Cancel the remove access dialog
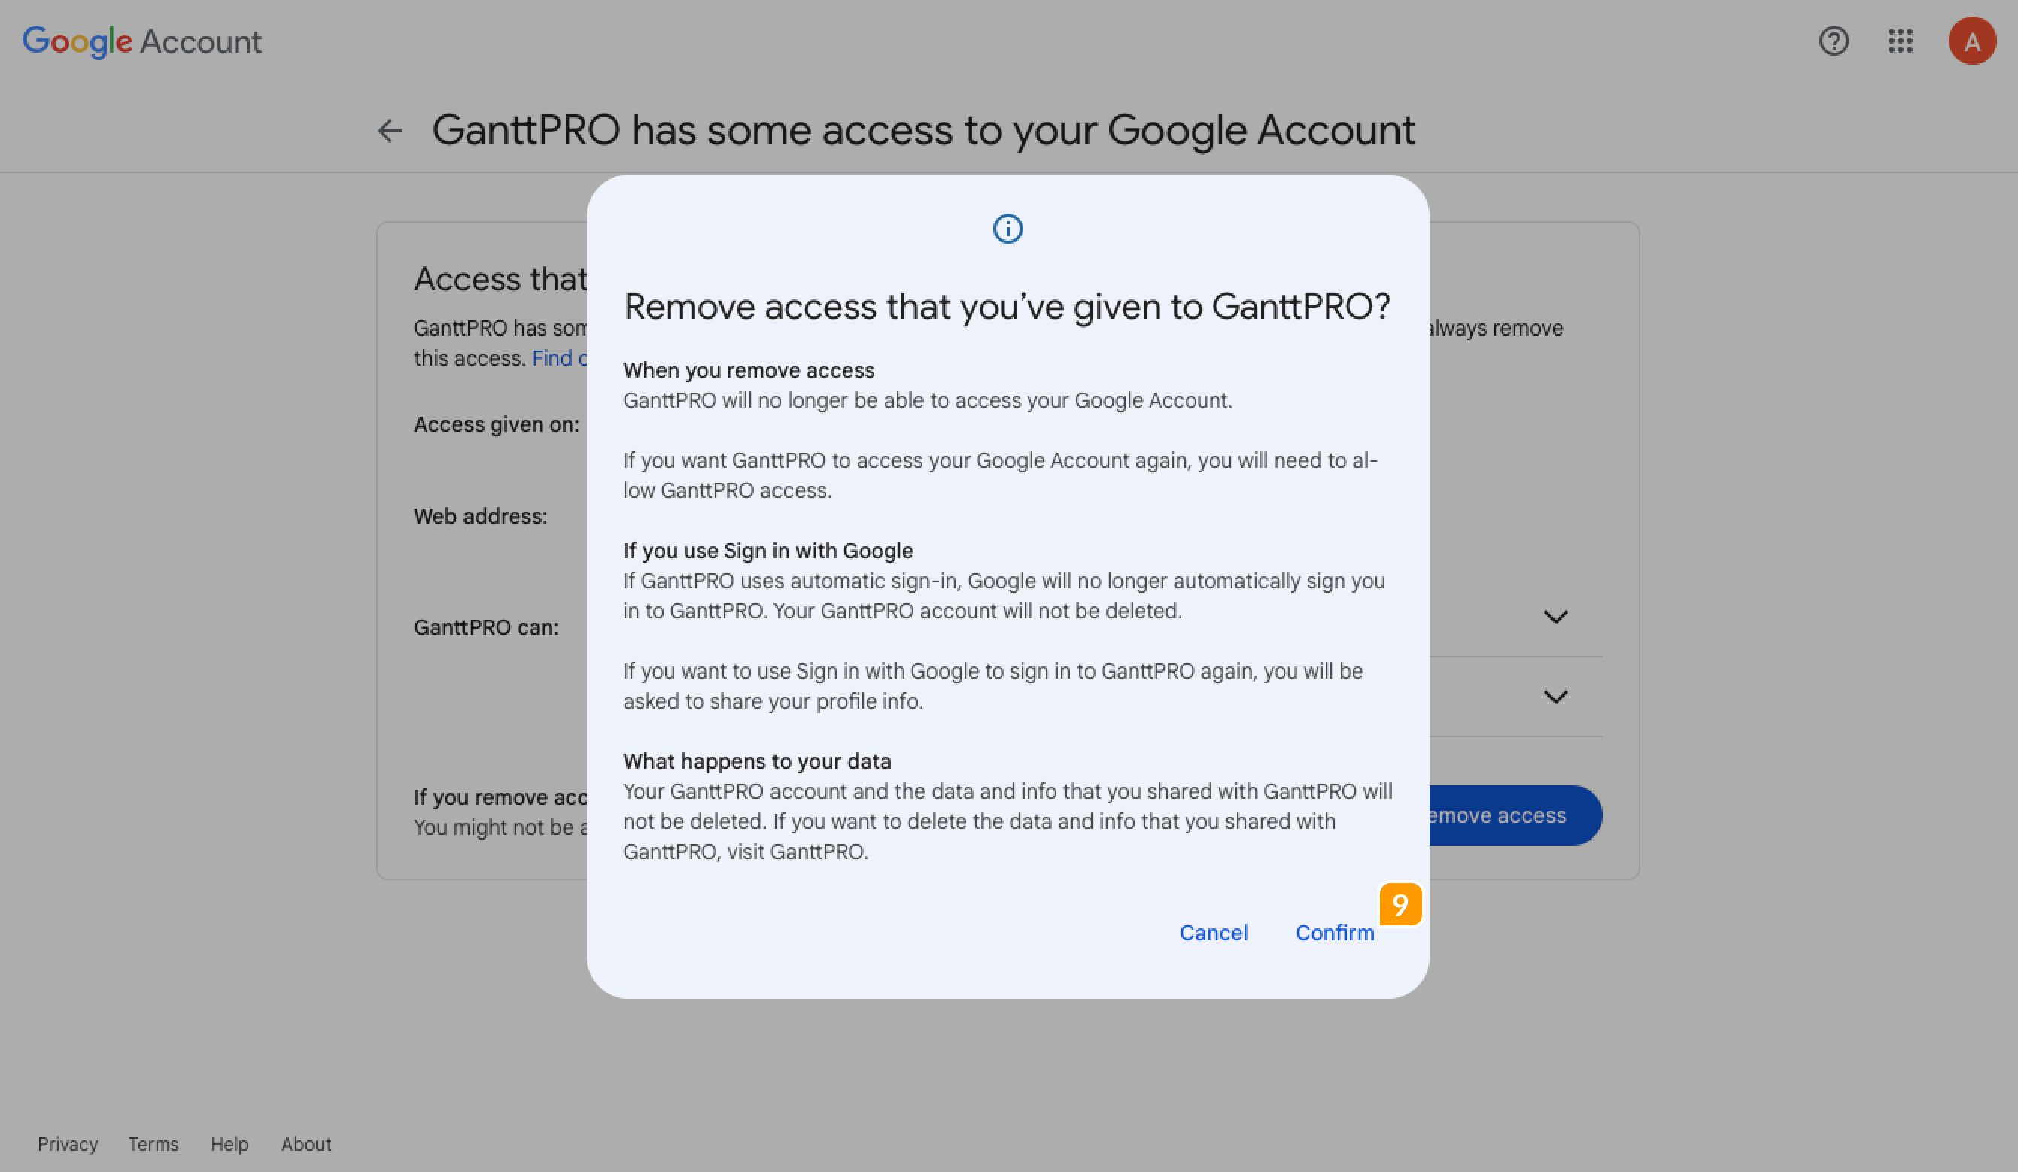 pos(1213,933)
